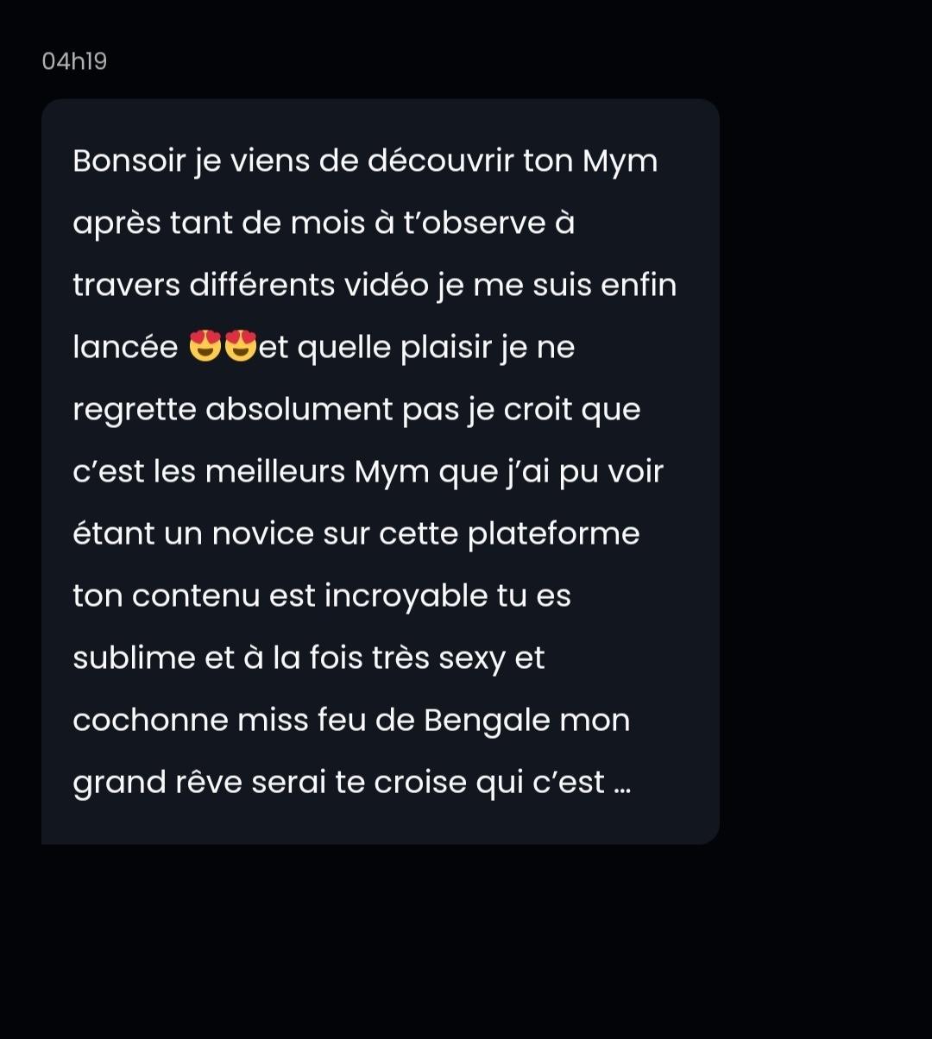Tap the word "lancée" before the emojis
The image size is (932, 1039).
pyautogui.click(x=126, y=348)
